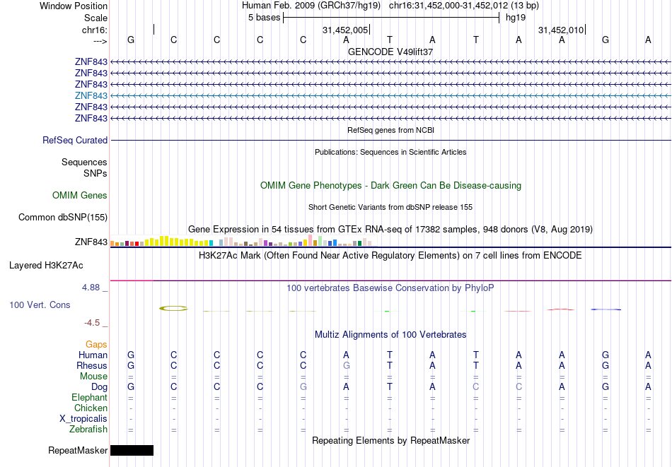Click the 'Elephant' alignment row label
This screenshot has height=467, width=672.
pos(89,398)
